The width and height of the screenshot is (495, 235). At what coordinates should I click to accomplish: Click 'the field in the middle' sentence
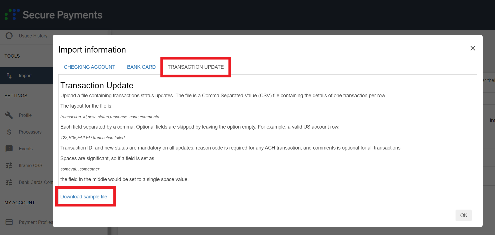click(125, 179)
